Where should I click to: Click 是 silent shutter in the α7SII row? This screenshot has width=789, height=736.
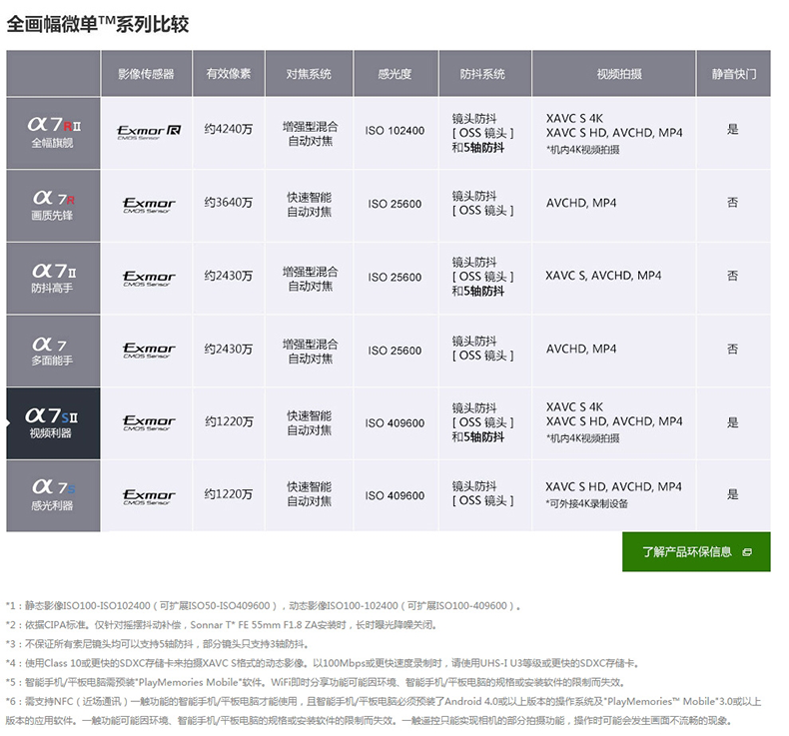click(x=733, y=422)
